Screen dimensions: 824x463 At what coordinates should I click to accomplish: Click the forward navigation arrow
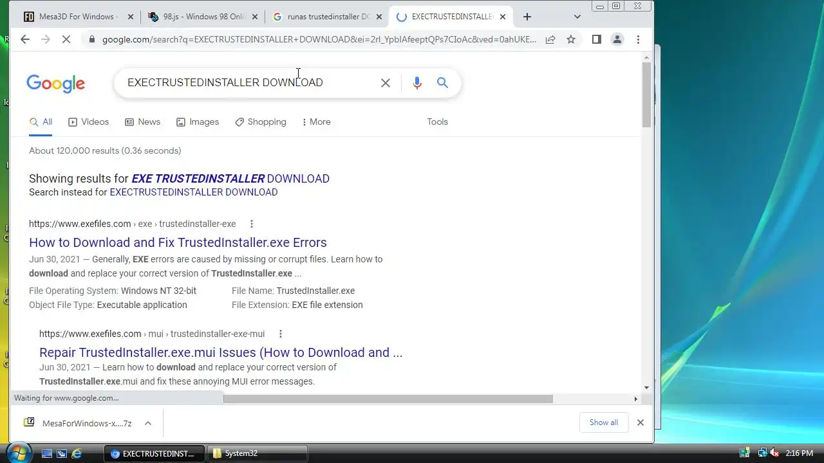click(x=45, y=39)
